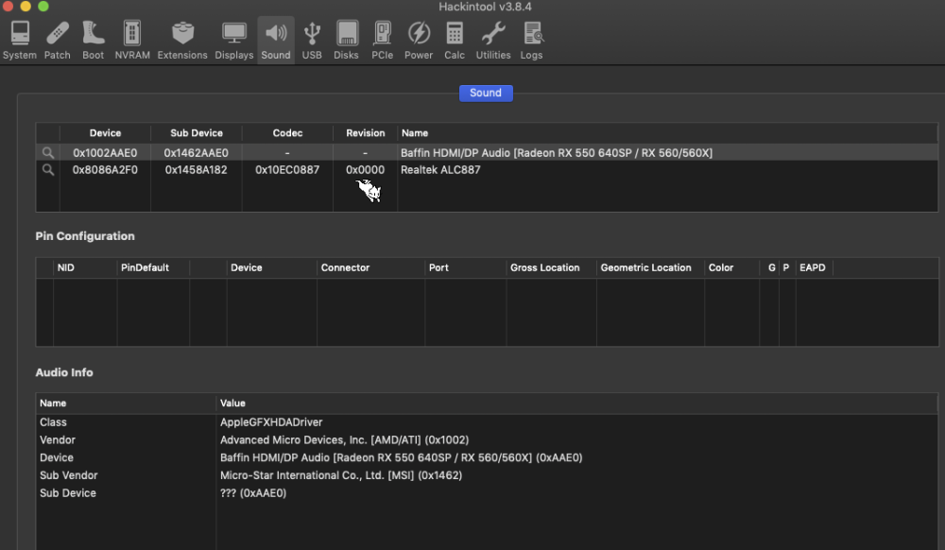Click the Value header in Audio Info
The width and height of the screenshot is (945, 550).
pyautogui.click(x=232, y=403)
